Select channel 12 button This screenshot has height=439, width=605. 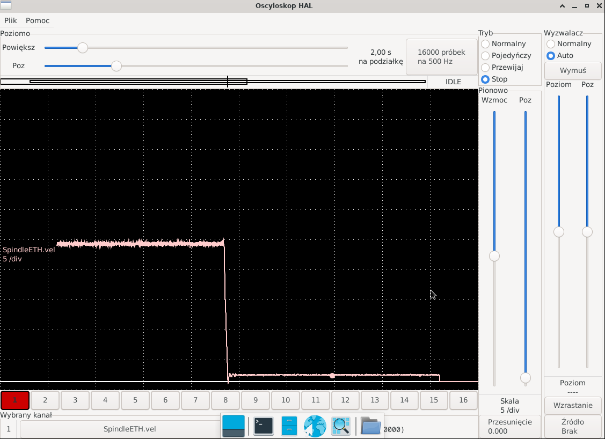pyautogui.click(x=345, y=400)
